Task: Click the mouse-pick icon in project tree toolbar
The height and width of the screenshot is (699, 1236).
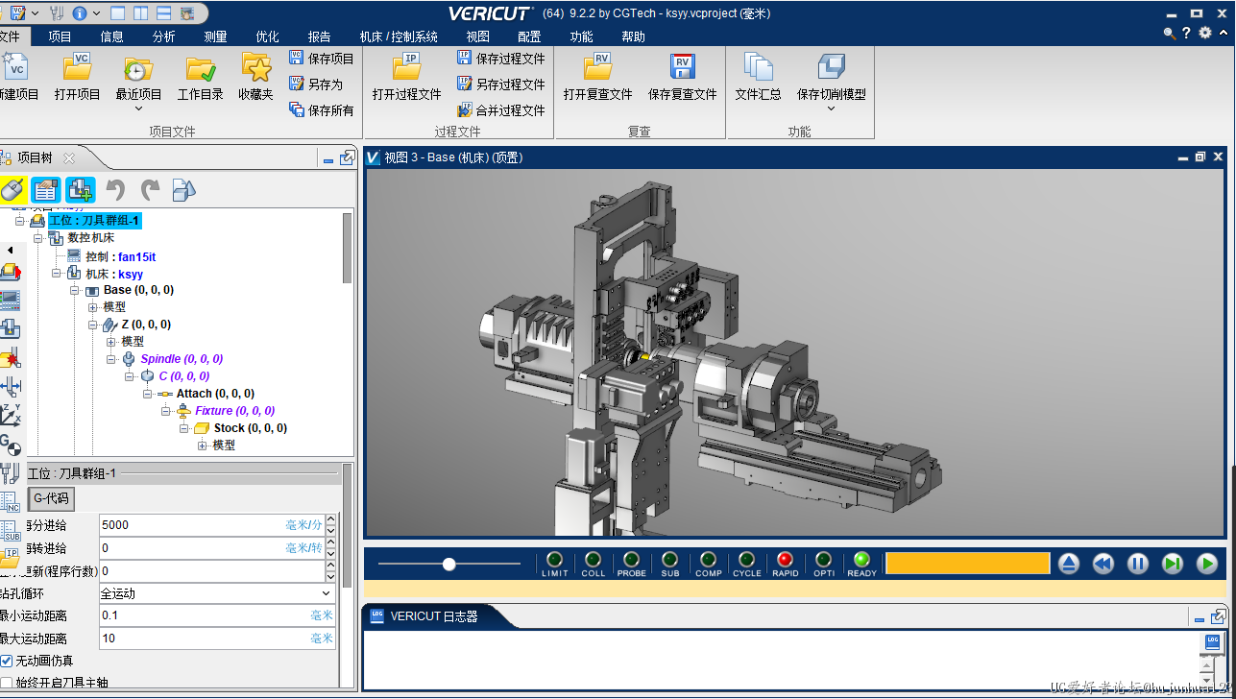Action: (12, 190)
